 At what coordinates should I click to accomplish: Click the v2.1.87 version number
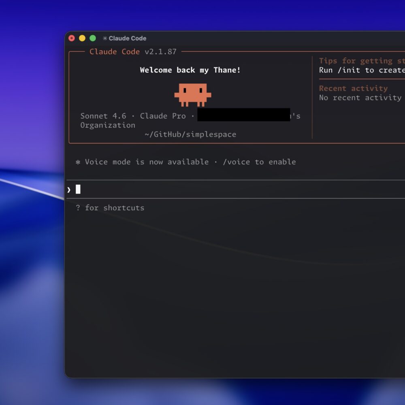160,52
